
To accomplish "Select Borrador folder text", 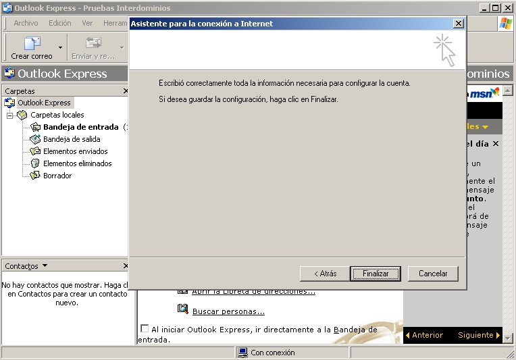I will 57,176.
